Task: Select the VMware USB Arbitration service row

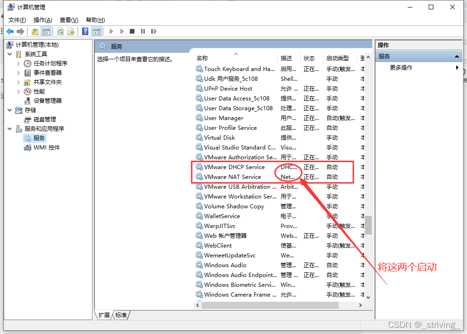Action: click(280, 187)
